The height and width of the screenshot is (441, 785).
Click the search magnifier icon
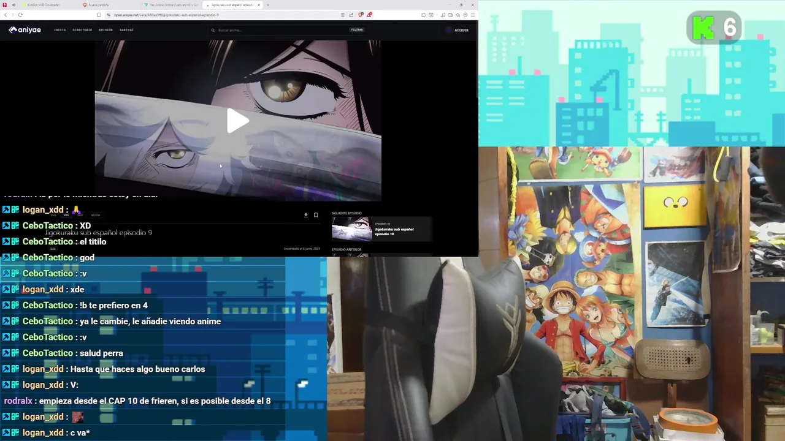pos(213,29)
